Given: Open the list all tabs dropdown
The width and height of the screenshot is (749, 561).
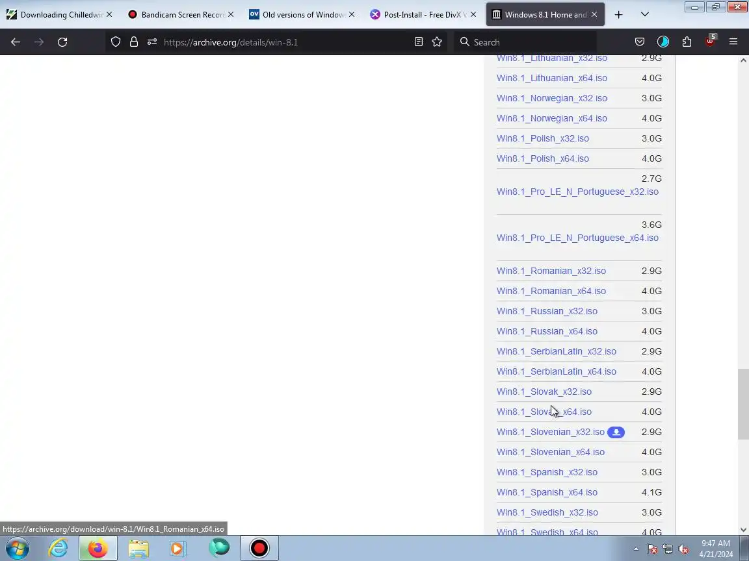Looking at the screenshot, I should [645, 15].
